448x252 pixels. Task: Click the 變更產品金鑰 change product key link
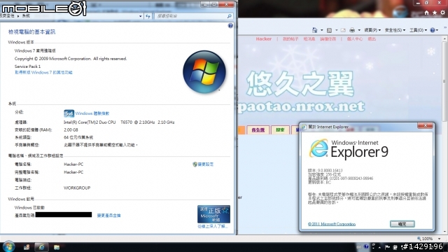coord(109,216)
